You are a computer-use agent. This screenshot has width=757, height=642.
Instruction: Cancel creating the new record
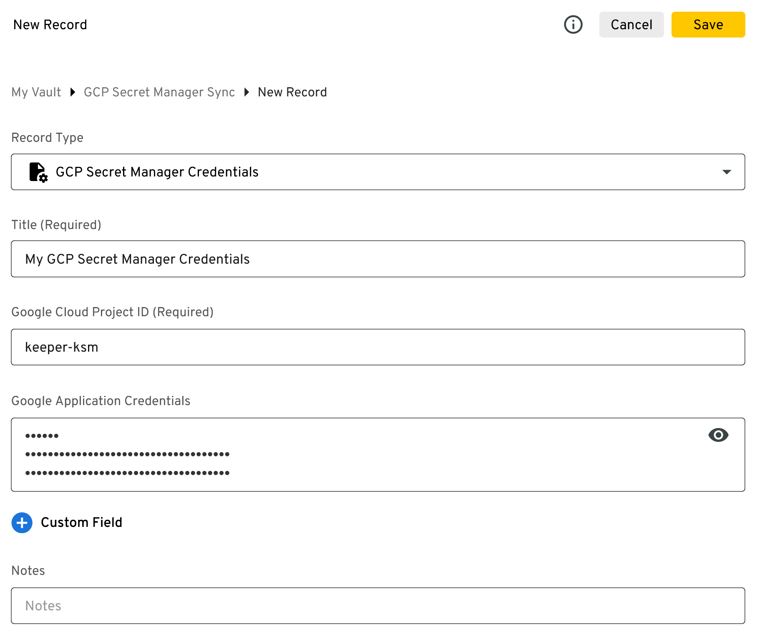[x=631, y=25]
